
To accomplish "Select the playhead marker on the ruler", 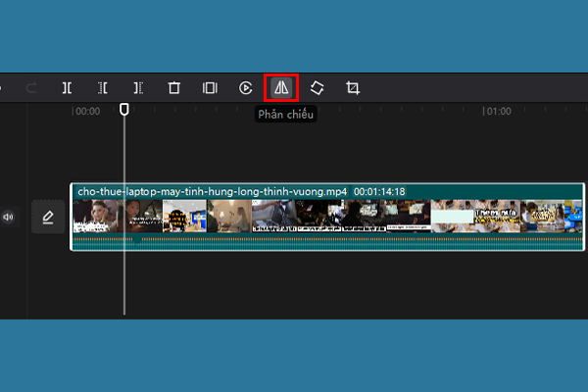I will (124, 109).
